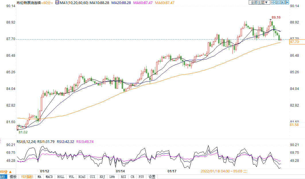Select the VIP指标 tab

point(27,177)
